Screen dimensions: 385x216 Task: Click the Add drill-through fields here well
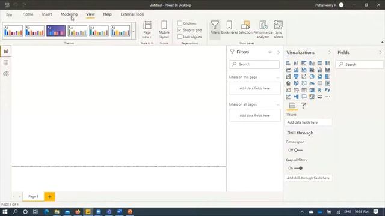(308, 178)
